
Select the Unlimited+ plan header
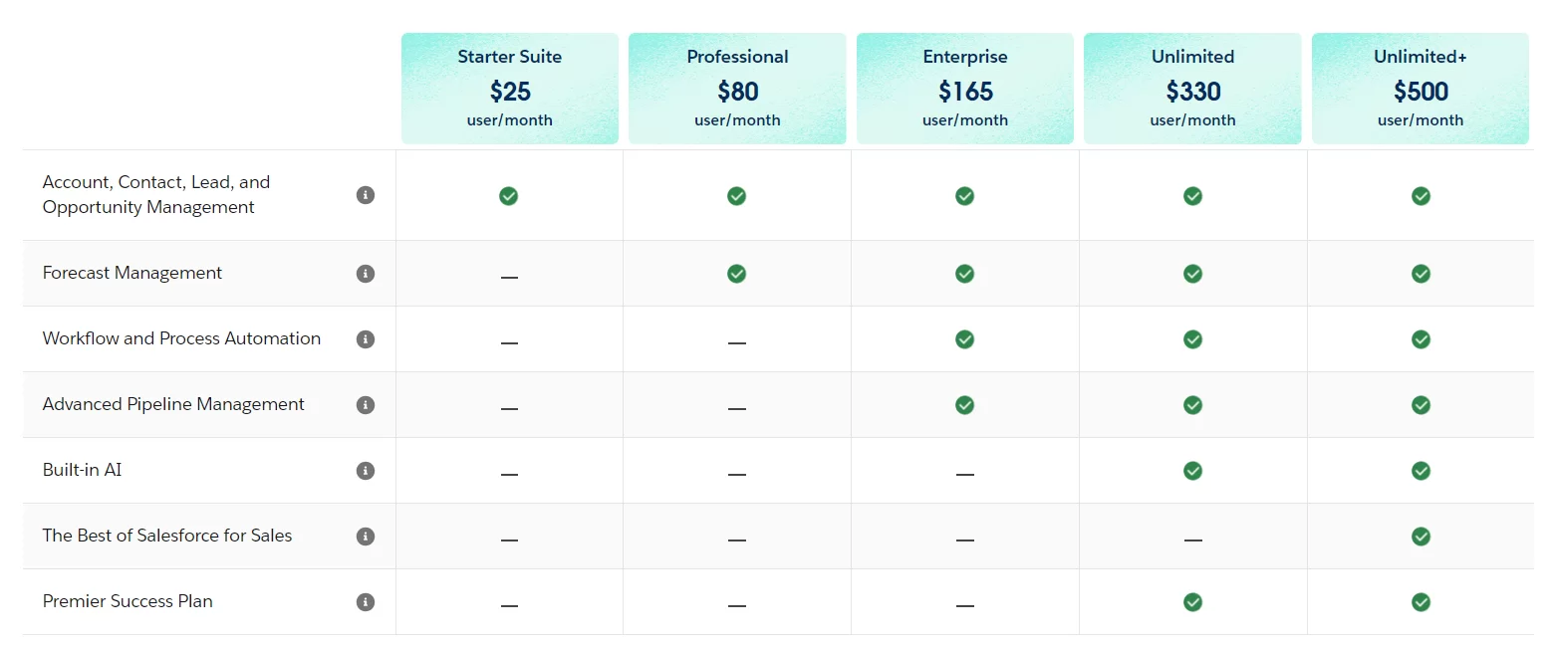point(1421,88)
